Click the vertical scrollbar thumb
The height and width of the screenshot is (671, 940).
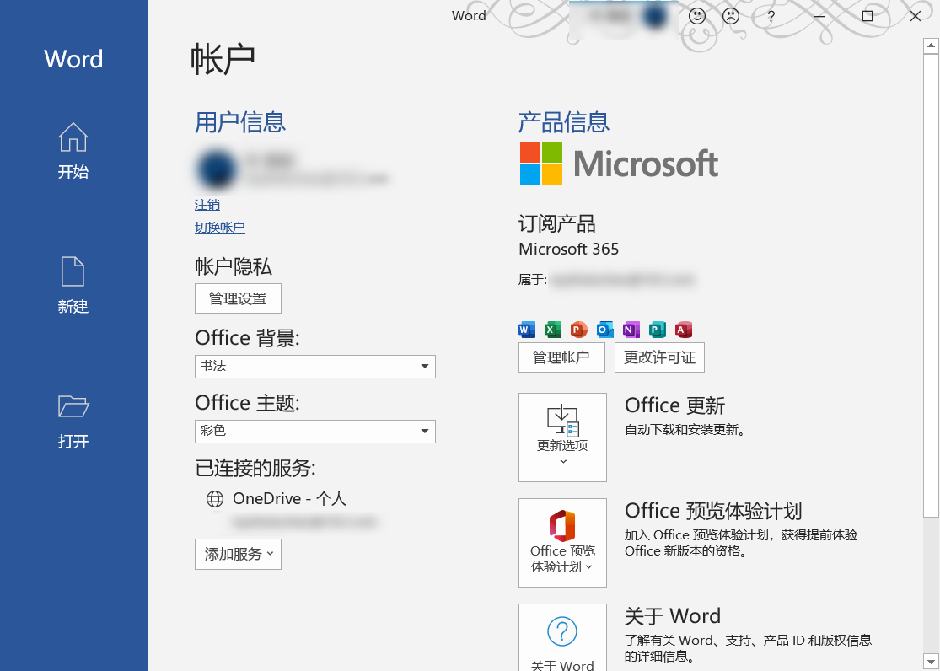tap(931, 285)
